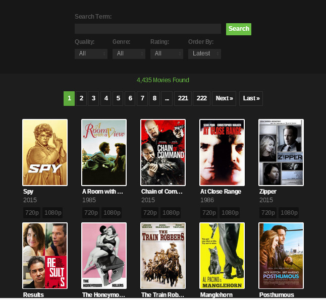326x300 pixels.
Task: Click The Train Rob… title link
Action: [162, 295]
